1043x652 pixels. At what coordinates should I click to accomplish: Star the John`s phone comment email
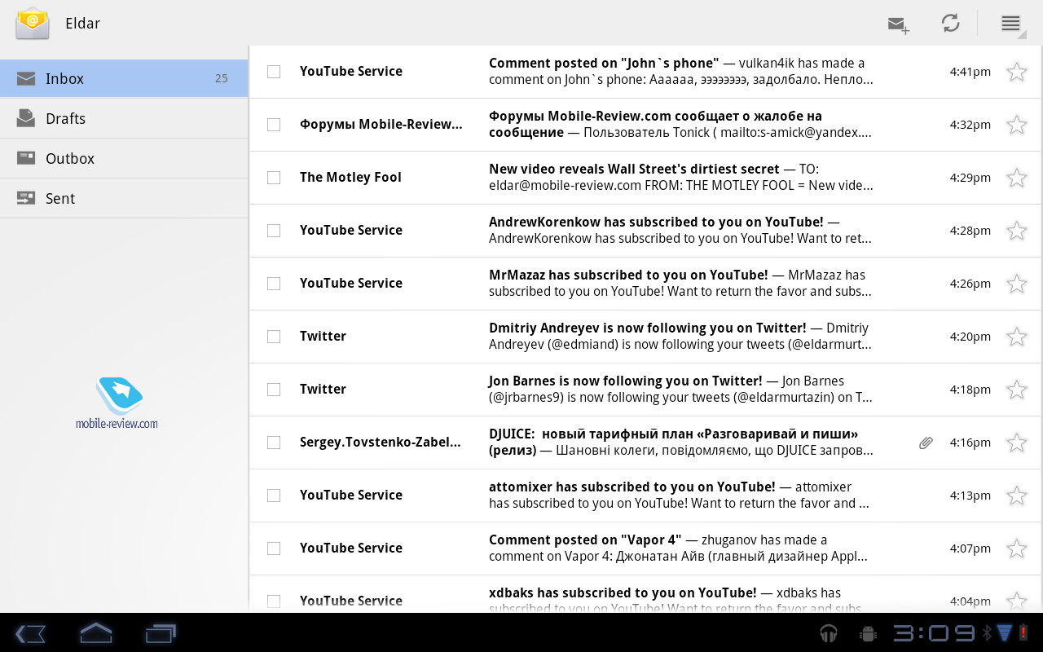pyautogui.click(x=1017, y=72)
